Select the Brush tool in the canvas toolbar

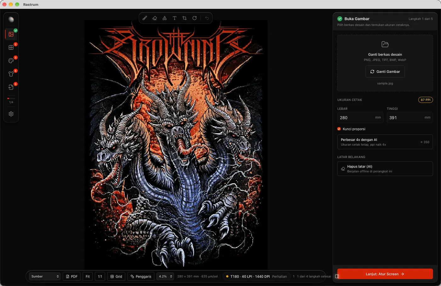145,18
